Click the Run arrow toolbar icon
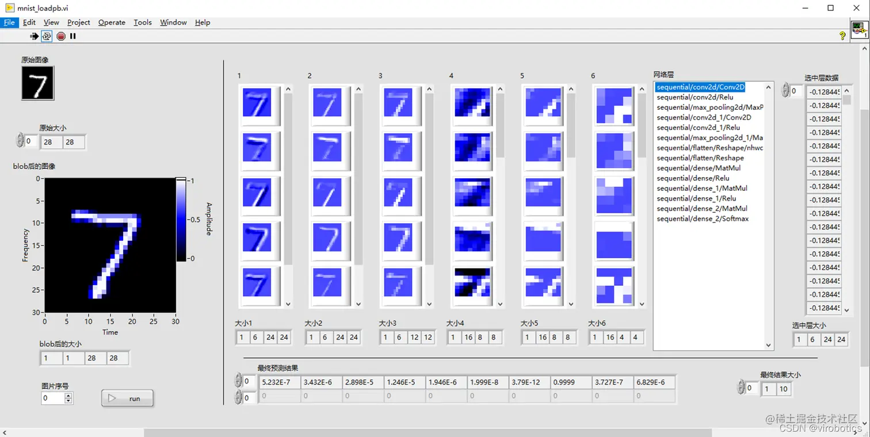Screen dimensions: 870x437 coord(35,36)
